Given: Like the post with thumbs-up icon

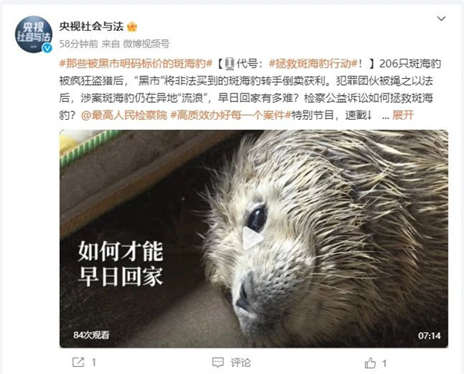Looking at the screenshot, I should [x=370, y=362].
